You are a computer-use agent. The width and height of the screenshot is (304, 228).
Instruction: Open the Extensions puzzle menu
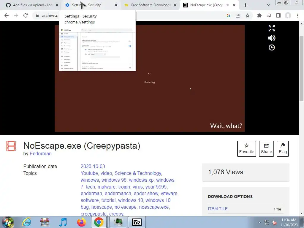[259, 15]
